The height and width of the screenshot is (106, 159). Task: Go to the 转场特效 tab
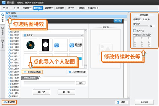pos(49,8)
